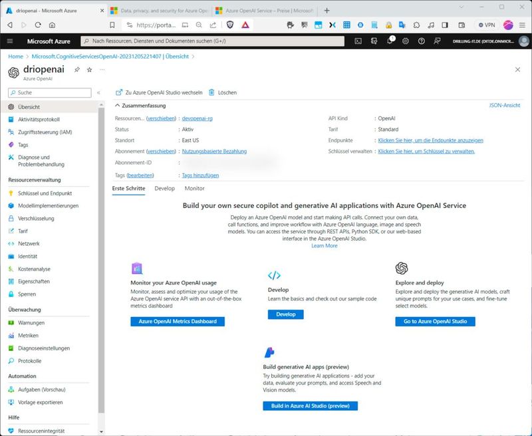Open the share page icon in address bar

pos(213,25)
